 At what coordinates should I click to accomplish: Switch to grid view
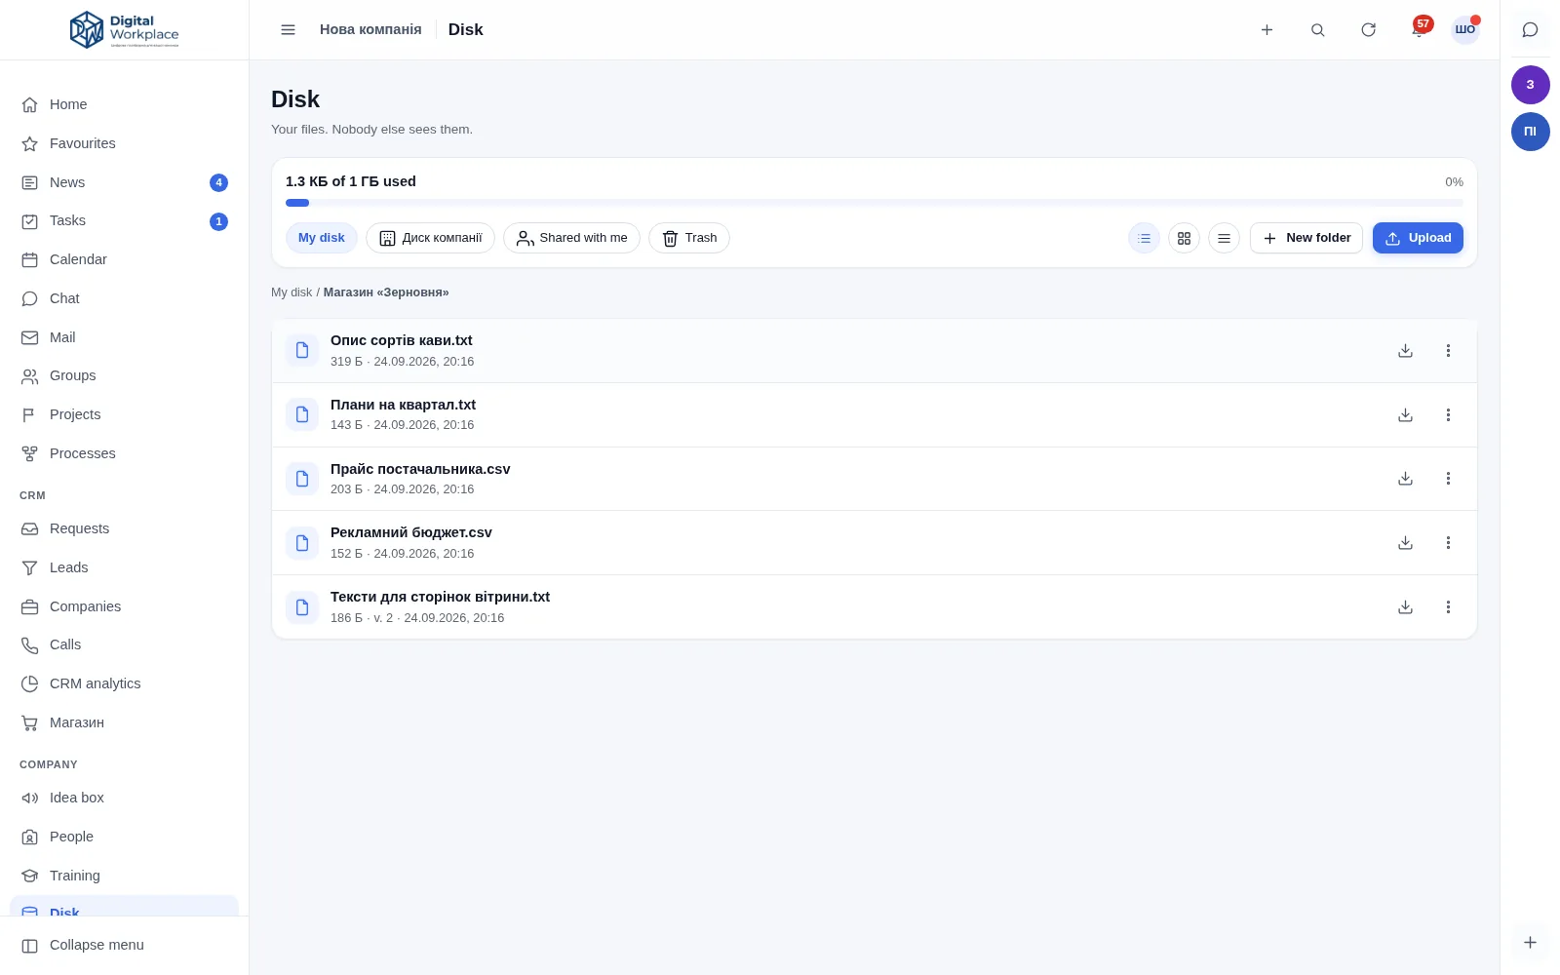(1184, 238)
